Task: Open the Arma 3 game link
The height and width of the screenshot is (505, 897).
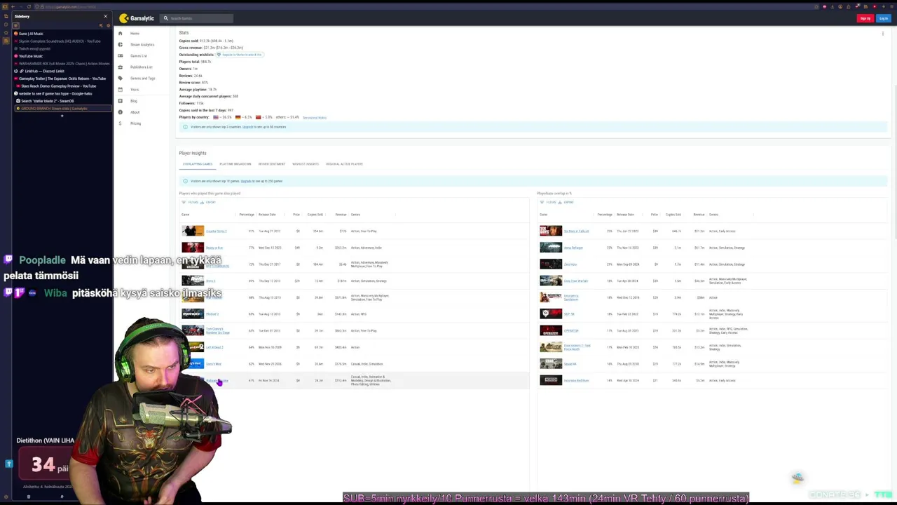Action: click(x=211, y=281)
